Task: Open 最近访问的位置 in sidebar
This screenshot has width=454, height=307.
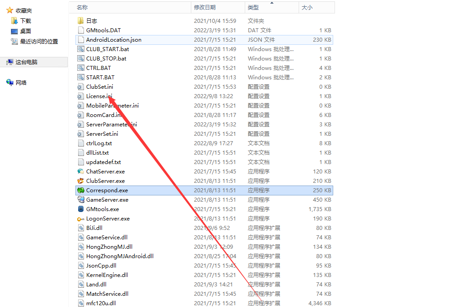Action: (x=39, y=41)
